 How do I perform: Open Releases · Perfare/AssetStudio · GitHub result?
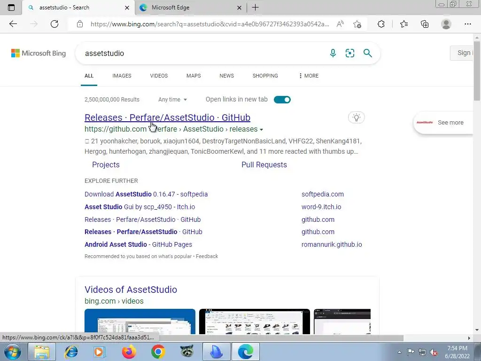(x=168, y=118)
